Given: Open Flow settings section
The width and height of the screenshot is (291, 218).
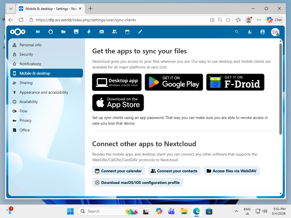Looking at the screenshot, I should tap(47, 111).
